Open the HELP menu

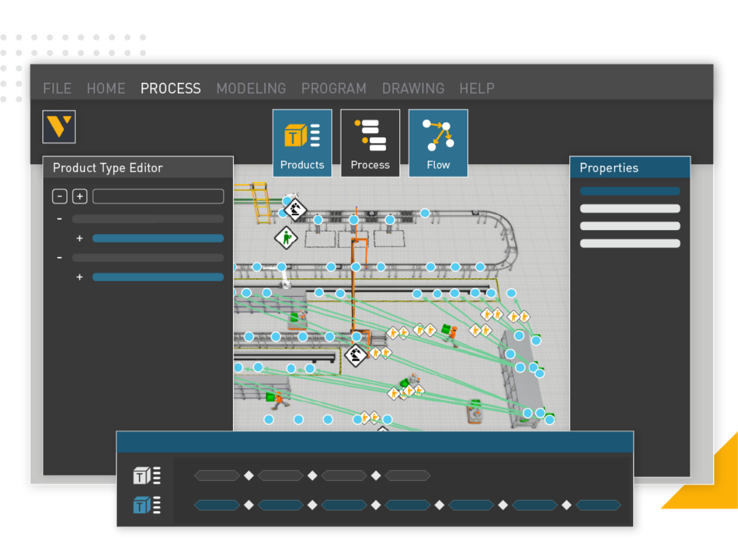(x=477, y=88)
